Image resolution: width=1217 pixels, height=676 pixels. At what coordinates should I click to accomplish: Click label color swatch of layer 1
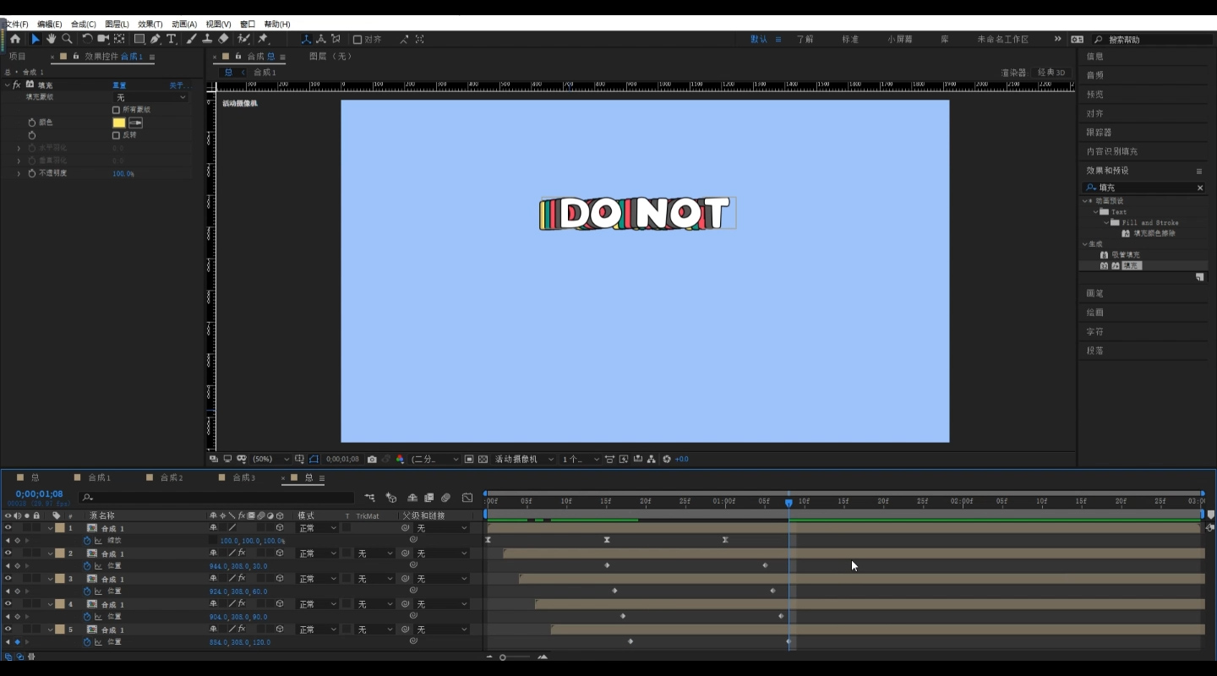(x=60, y=528)
